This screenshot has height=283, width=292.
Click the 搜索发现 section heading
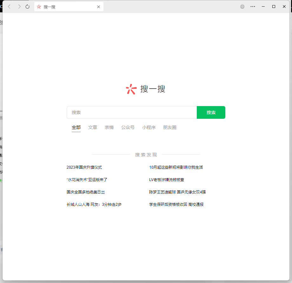coord(146,155)
